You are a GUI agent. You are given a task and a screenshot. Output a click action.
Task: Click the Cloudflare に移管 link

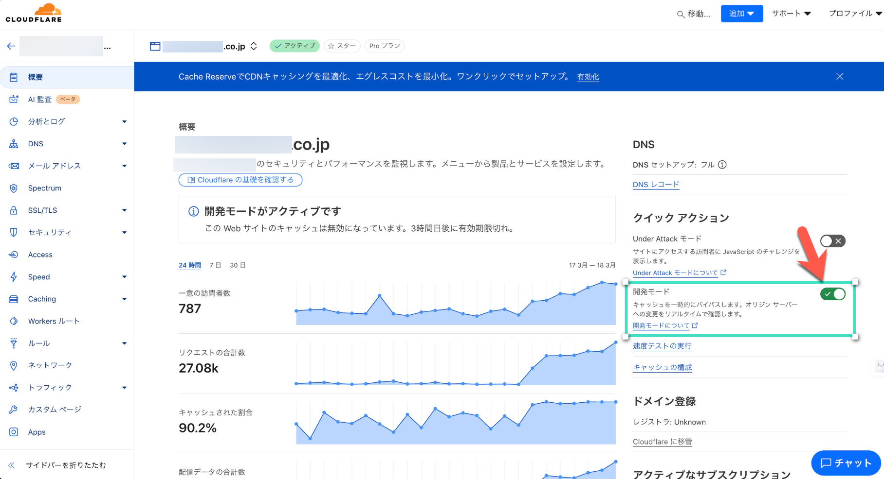coord(663,442)
